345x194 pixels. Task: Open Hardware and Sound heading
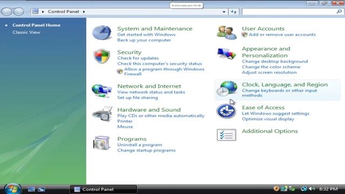click(x=149, y=109)
